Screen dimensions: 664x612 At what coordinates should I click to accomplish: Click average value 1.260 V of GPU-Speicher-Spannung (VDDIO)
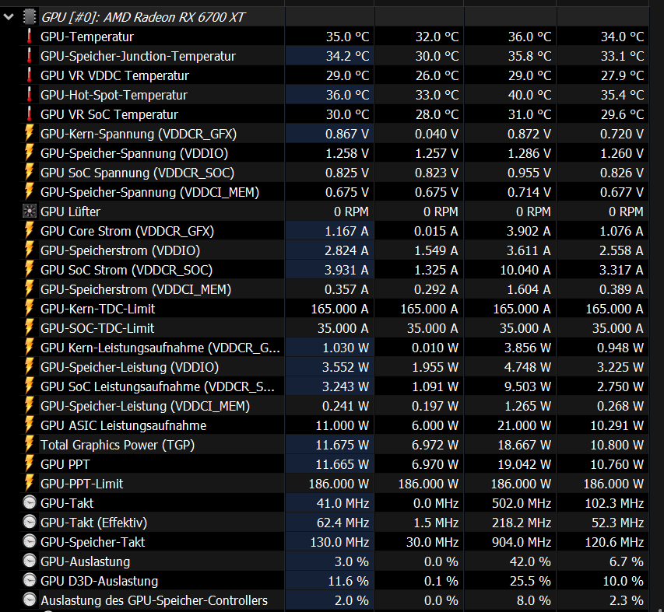click(622, 153)
